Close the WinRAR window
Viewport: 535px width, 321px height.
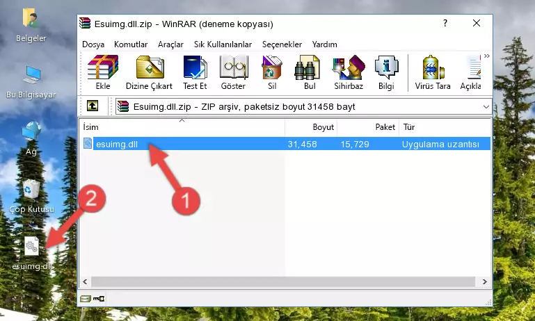[x=477, y=23]
